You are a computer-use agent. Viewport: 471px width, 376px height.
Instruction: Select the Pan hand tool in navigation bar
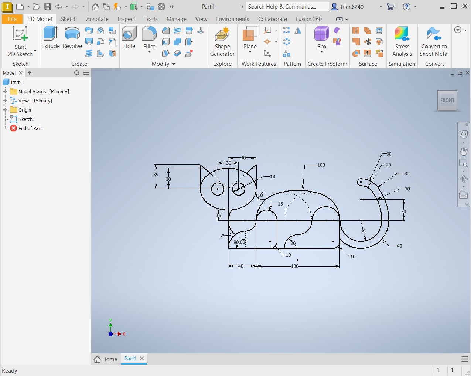coord(464,151)
